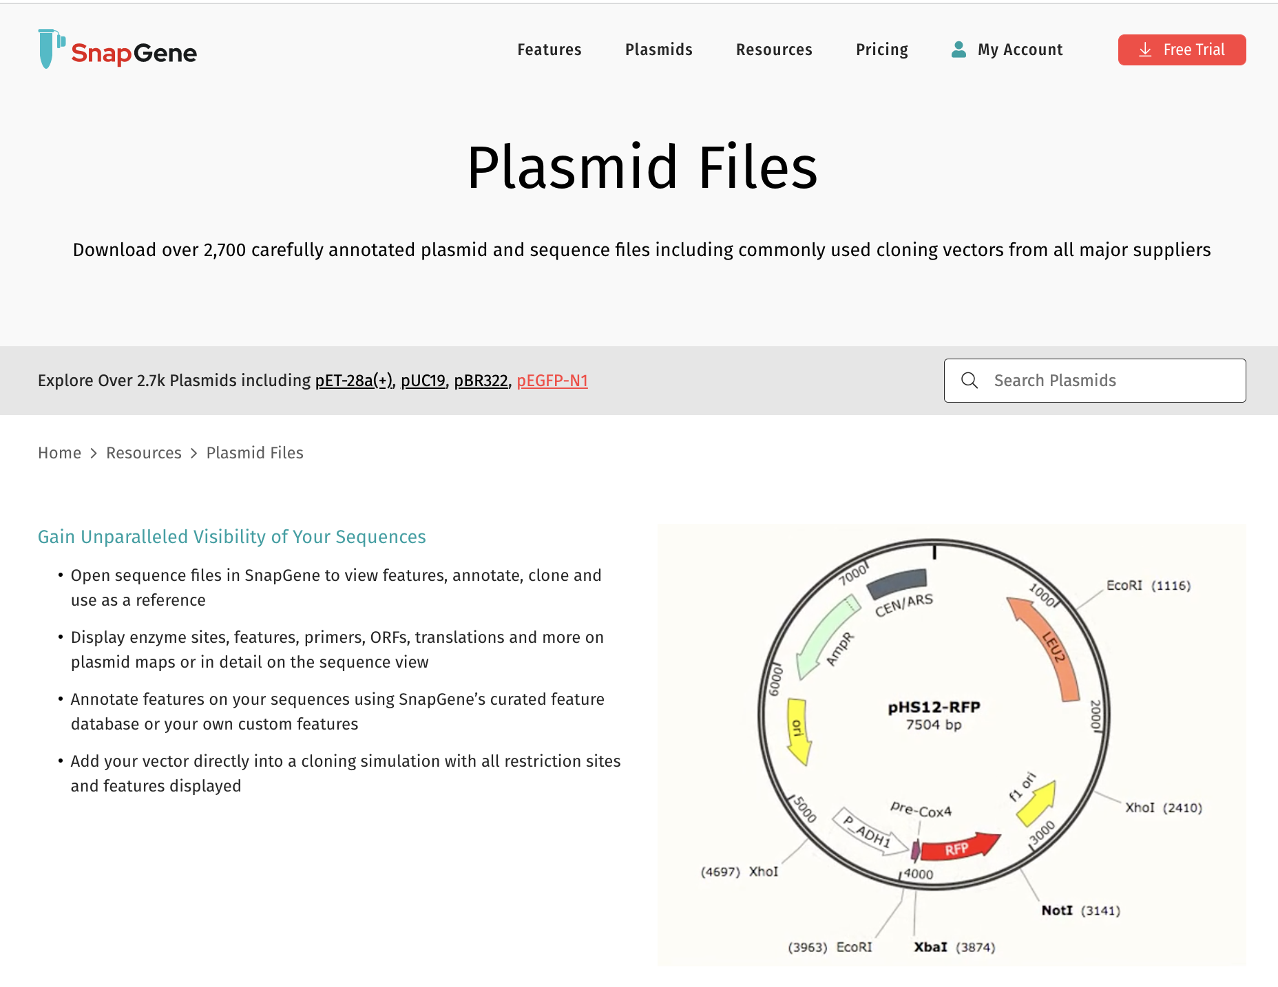The width and height of the screenshot is (1278, 987).
Task: Open the pET-28a(+) plasmid link
Action: point(353,380)
